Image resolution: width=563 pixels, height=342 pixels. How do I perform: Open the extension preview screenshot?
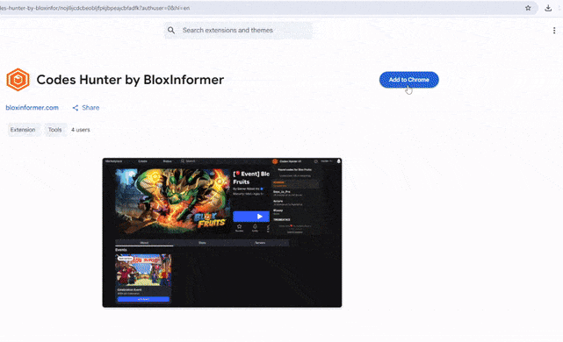(222, 232)
